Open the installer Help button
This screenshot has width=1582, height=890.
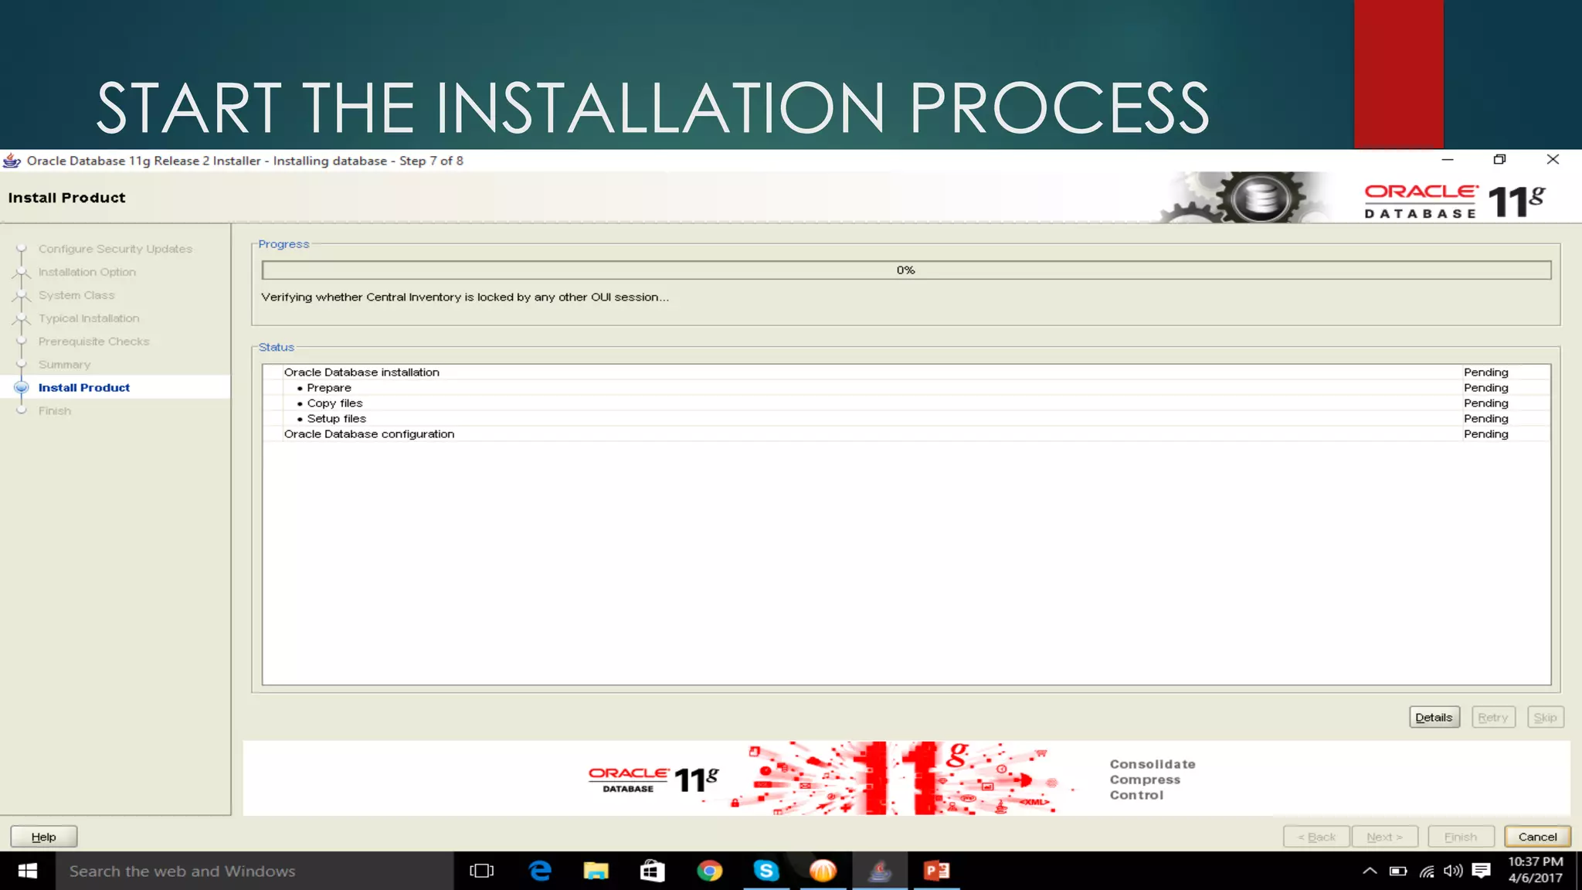[x=44, y=837]
